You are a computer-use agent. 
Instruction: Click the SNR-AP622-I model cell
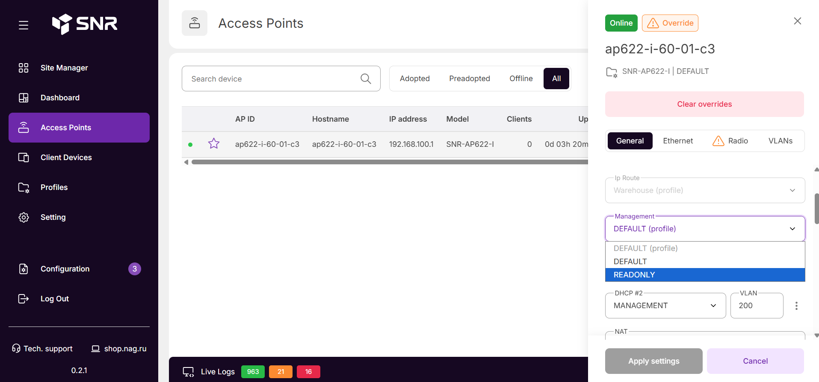click(470, 144)
